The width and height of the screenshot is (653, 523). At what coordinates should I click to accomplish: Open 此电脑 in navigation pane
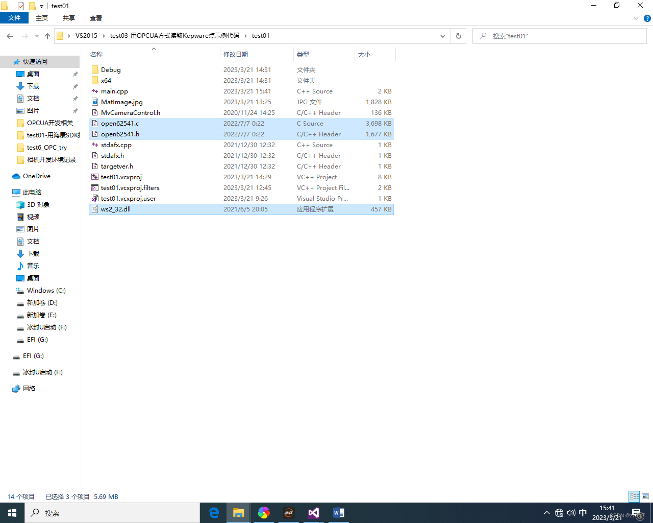point(32,193)
